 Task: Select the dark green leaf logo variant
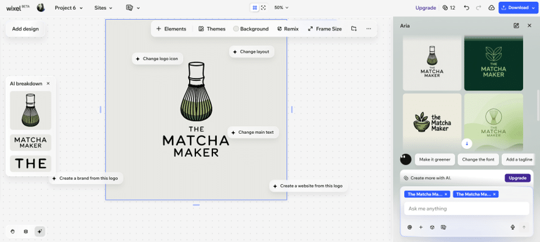click(494, 63)
